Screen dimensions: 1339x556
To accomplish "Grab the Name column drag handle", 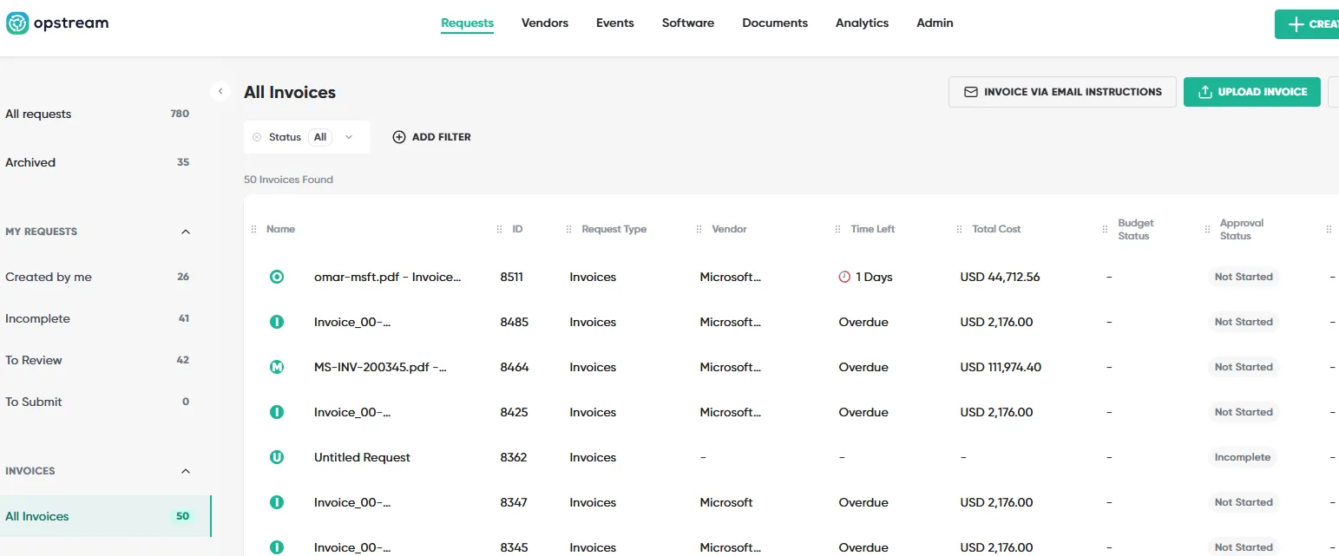I will [x=254, y=229].
